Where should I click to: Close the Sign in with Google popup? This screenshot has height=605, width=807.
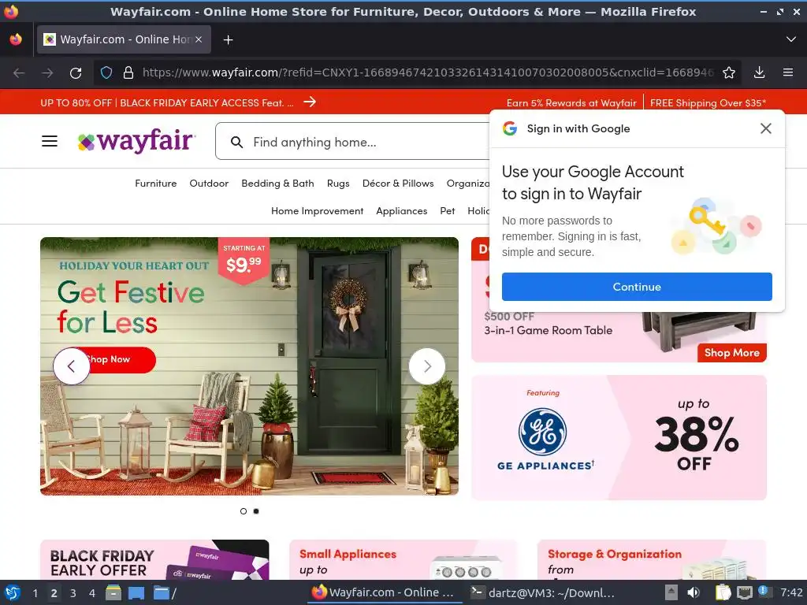pyautogui.click(x=765, y=128)
